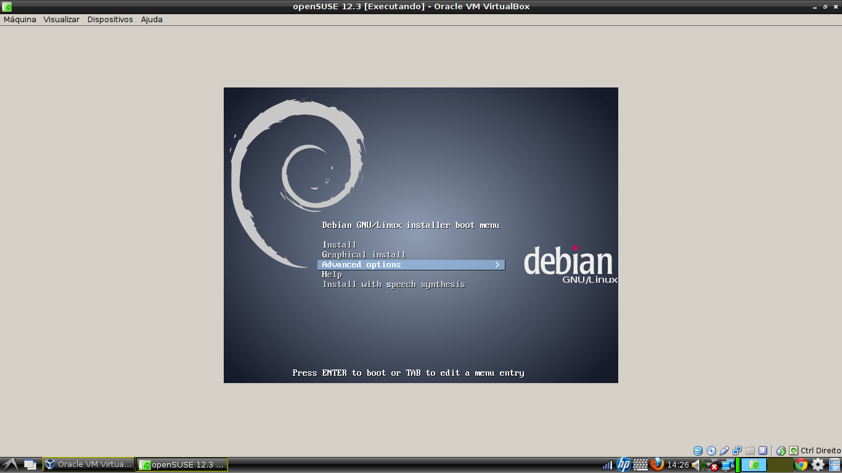Click the shared folders status icon
This screenshot has width=842, height=473.
click(750, 450)
